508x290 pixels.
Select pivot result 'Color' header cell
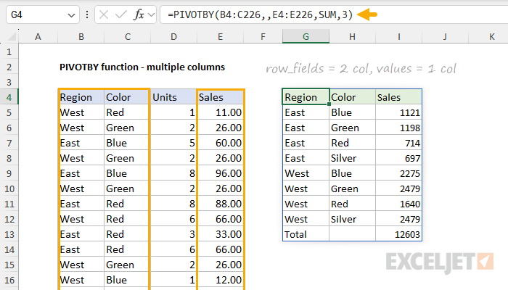tap(352, 97)
